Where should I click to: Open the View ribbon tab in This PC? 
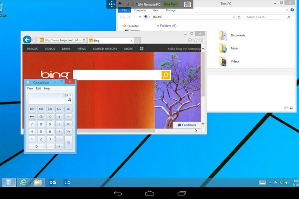coord(156,10)
